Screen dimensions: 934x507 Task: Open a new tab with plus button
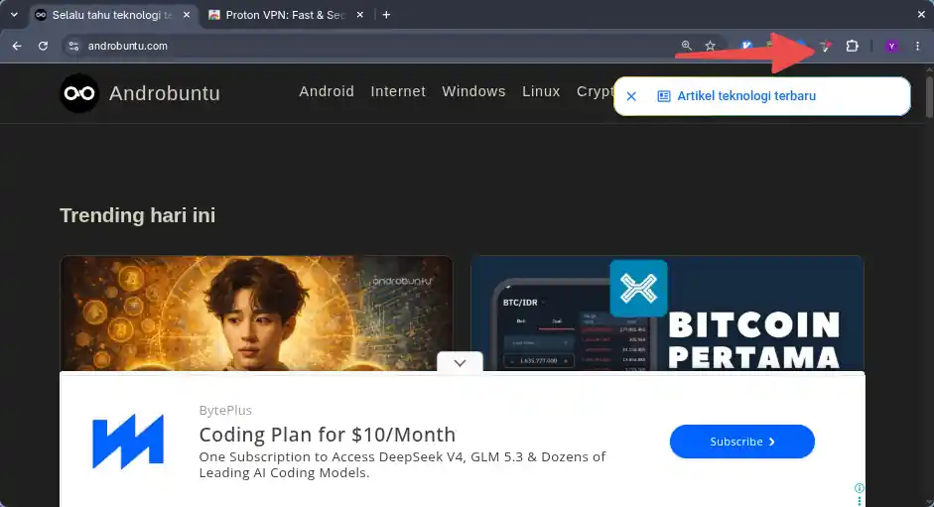tap(386, 15)
